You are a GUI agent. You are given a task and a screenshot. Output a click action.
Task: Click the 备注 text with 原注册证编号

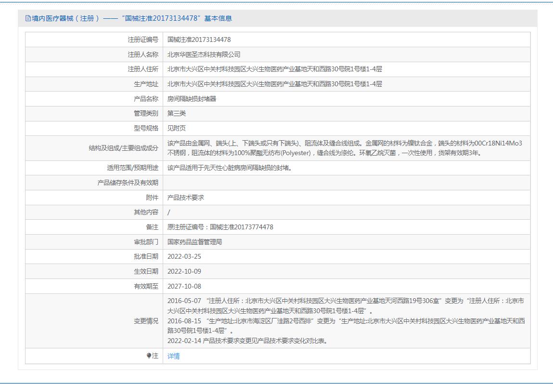pos(220,227)
